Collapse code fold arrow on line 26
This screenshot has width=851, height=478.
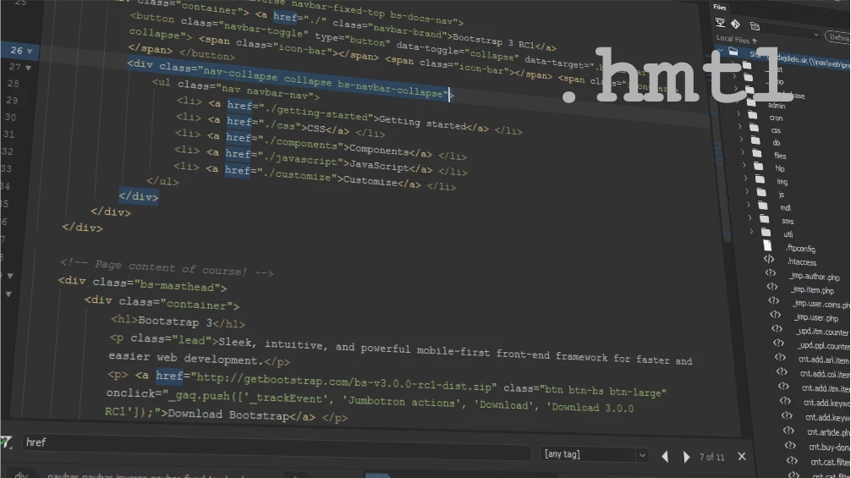(x=30, y=51)
